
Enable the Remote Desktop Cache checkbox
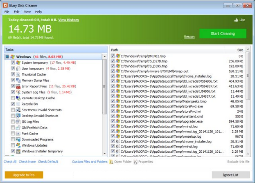click(x=13, y=98)
